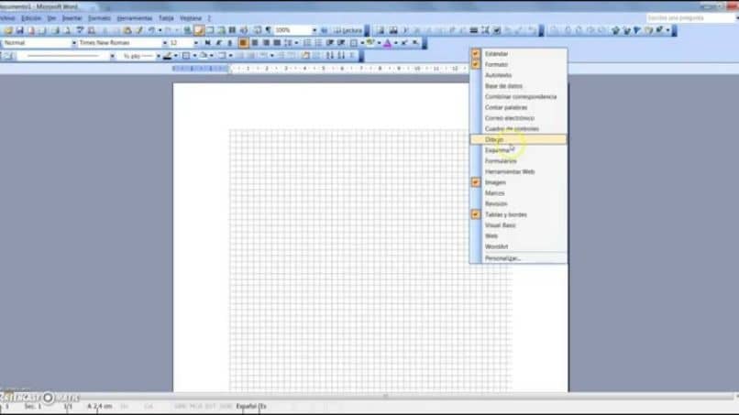Open the Herramientas menu
The width and height of the screenshot is (739, 415).
(135, 18)
